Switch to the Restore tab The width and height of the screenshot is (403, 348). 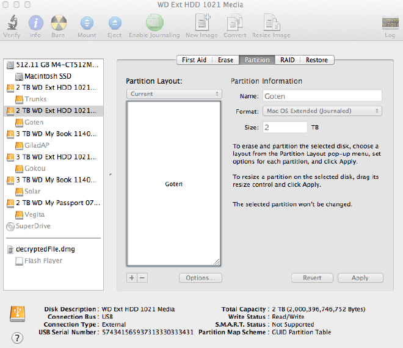tap(317, 60)
